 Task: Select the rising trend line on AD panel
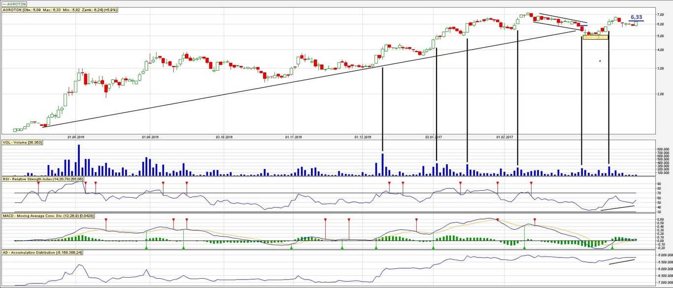622,260
